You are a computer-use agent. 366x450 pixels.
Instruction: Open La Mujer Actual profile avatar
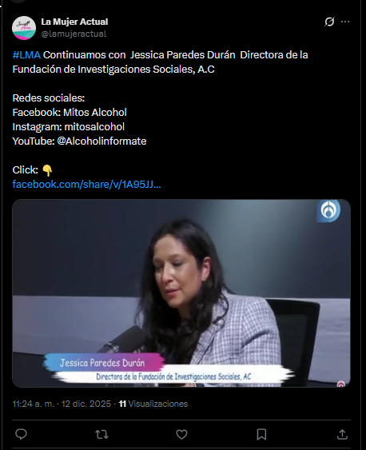click(x=24, y=28)
